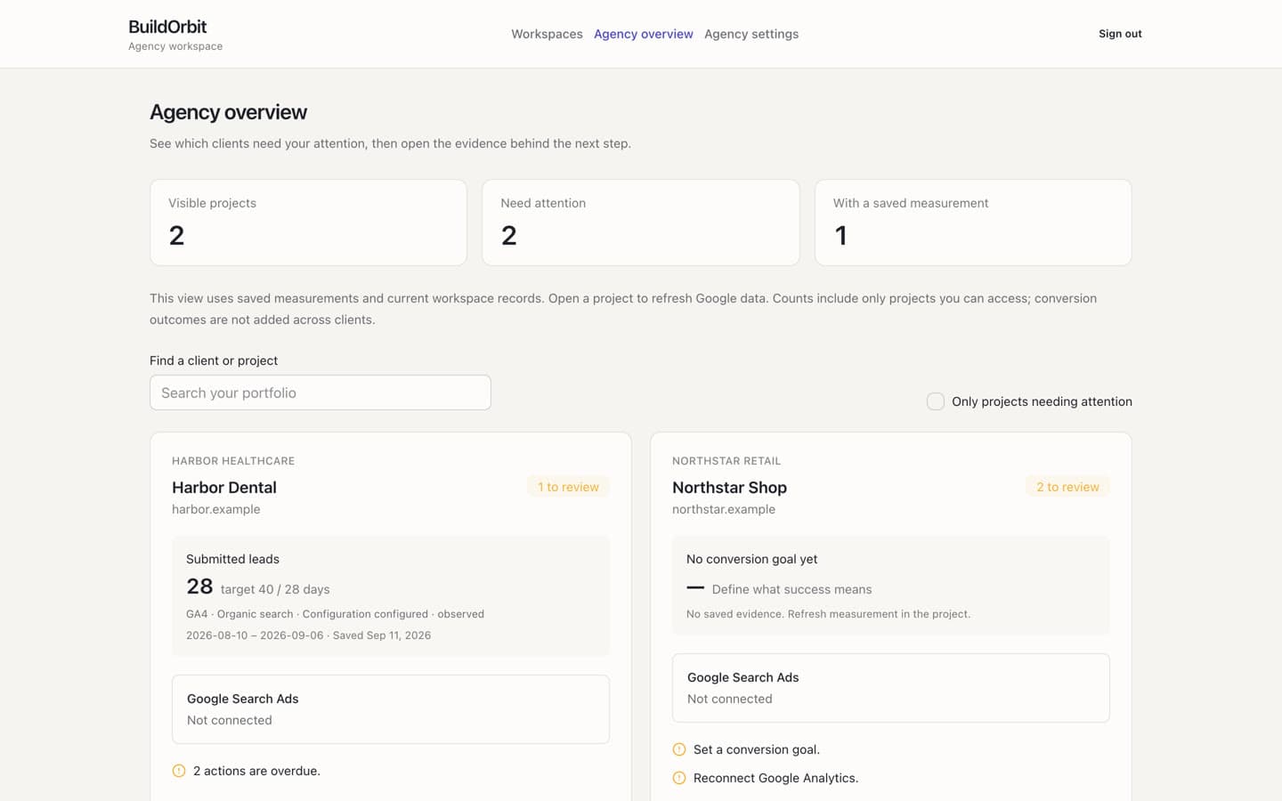Go to Agency overview tab
1282x801 pixels.
coord(643,34)
